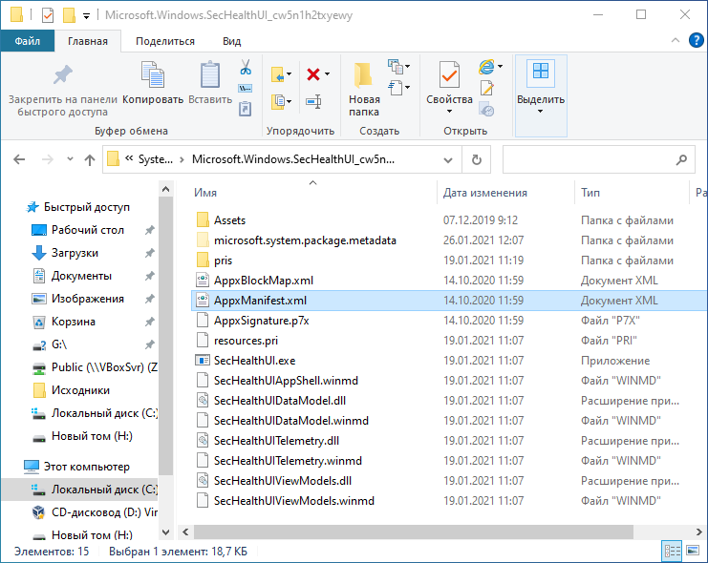
Task: Open Свойства properties icon
Action: 449,74
